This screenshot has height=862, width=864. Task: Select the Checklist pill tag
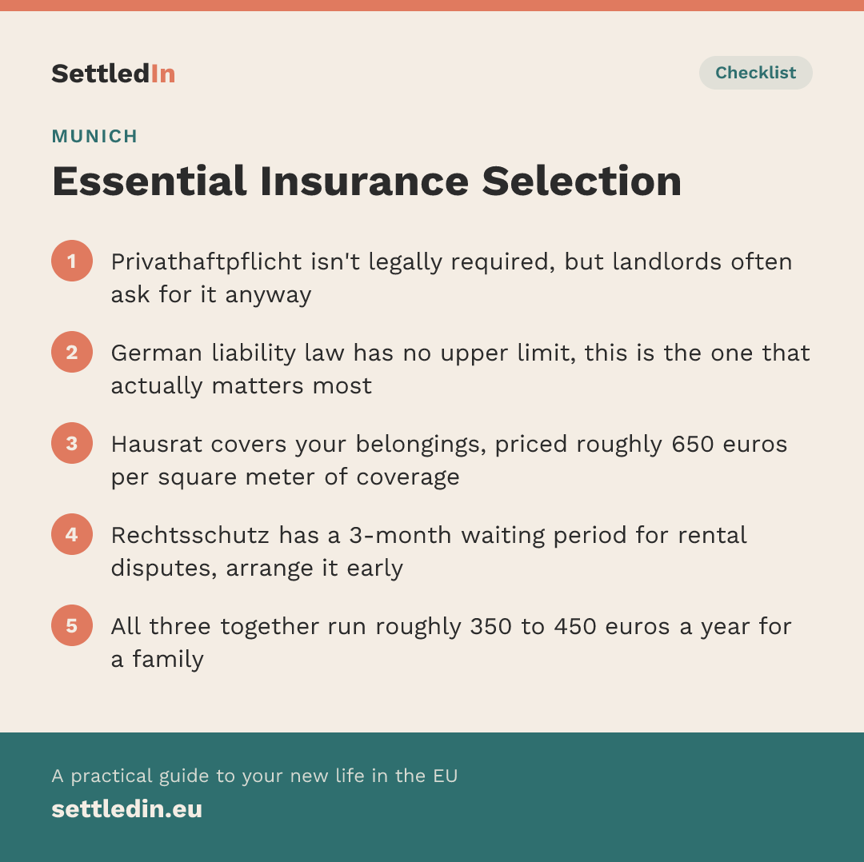click(755, 73)
